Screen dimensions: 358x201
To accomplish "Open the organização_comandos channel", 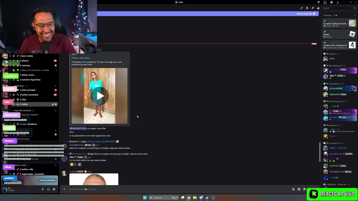I will point(33,174).
